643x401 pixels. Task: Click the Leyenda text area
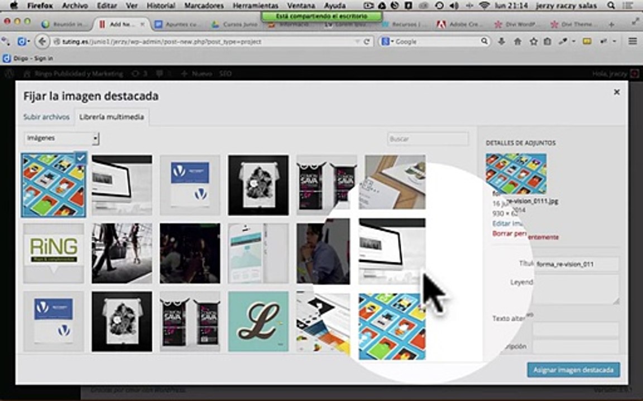tap(576, 289)
